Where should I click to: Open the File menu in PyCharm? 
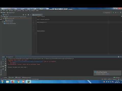point(1,10)
